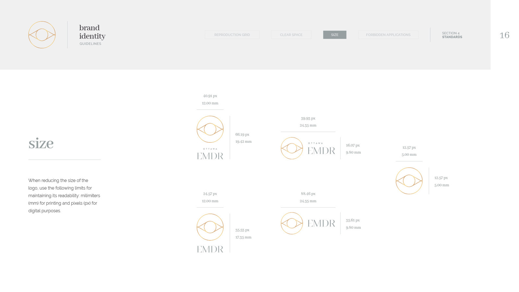Screen dimensions: 519x292
Task: Select the active Size tab
Action: pos(334,35)
